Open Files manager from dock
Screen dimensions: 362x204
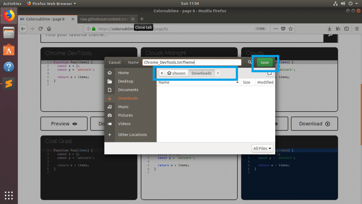coord(9,33)
